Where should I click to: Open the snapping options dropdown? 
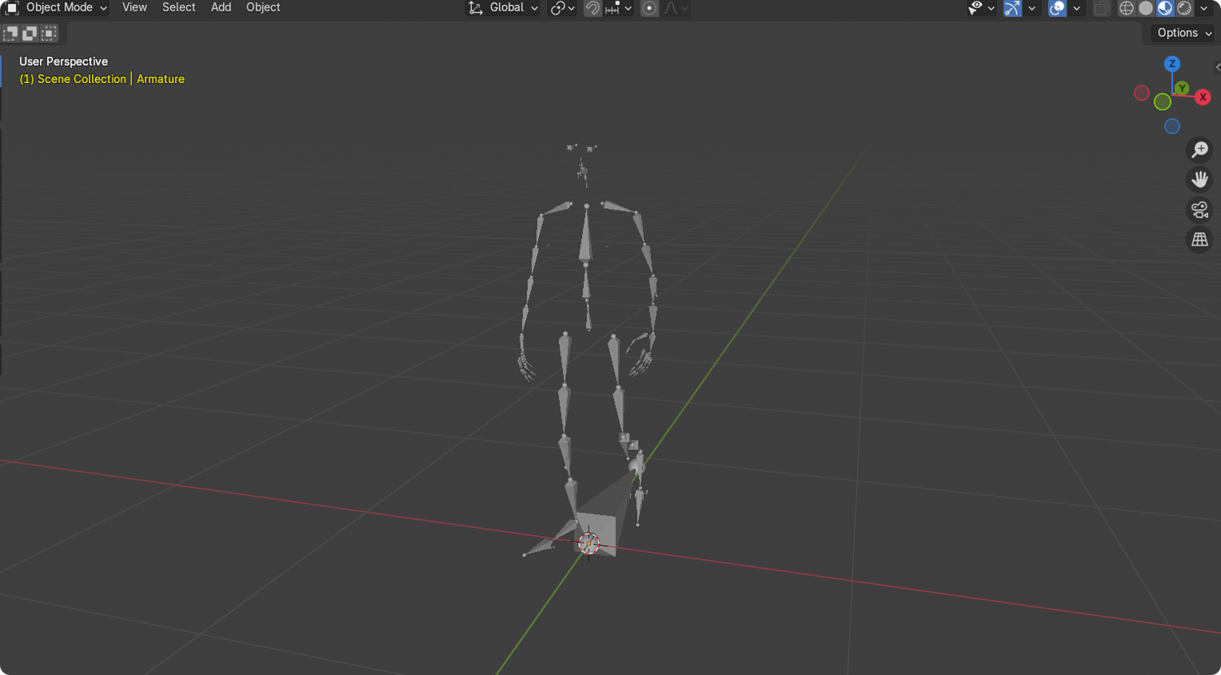point(619,8)
